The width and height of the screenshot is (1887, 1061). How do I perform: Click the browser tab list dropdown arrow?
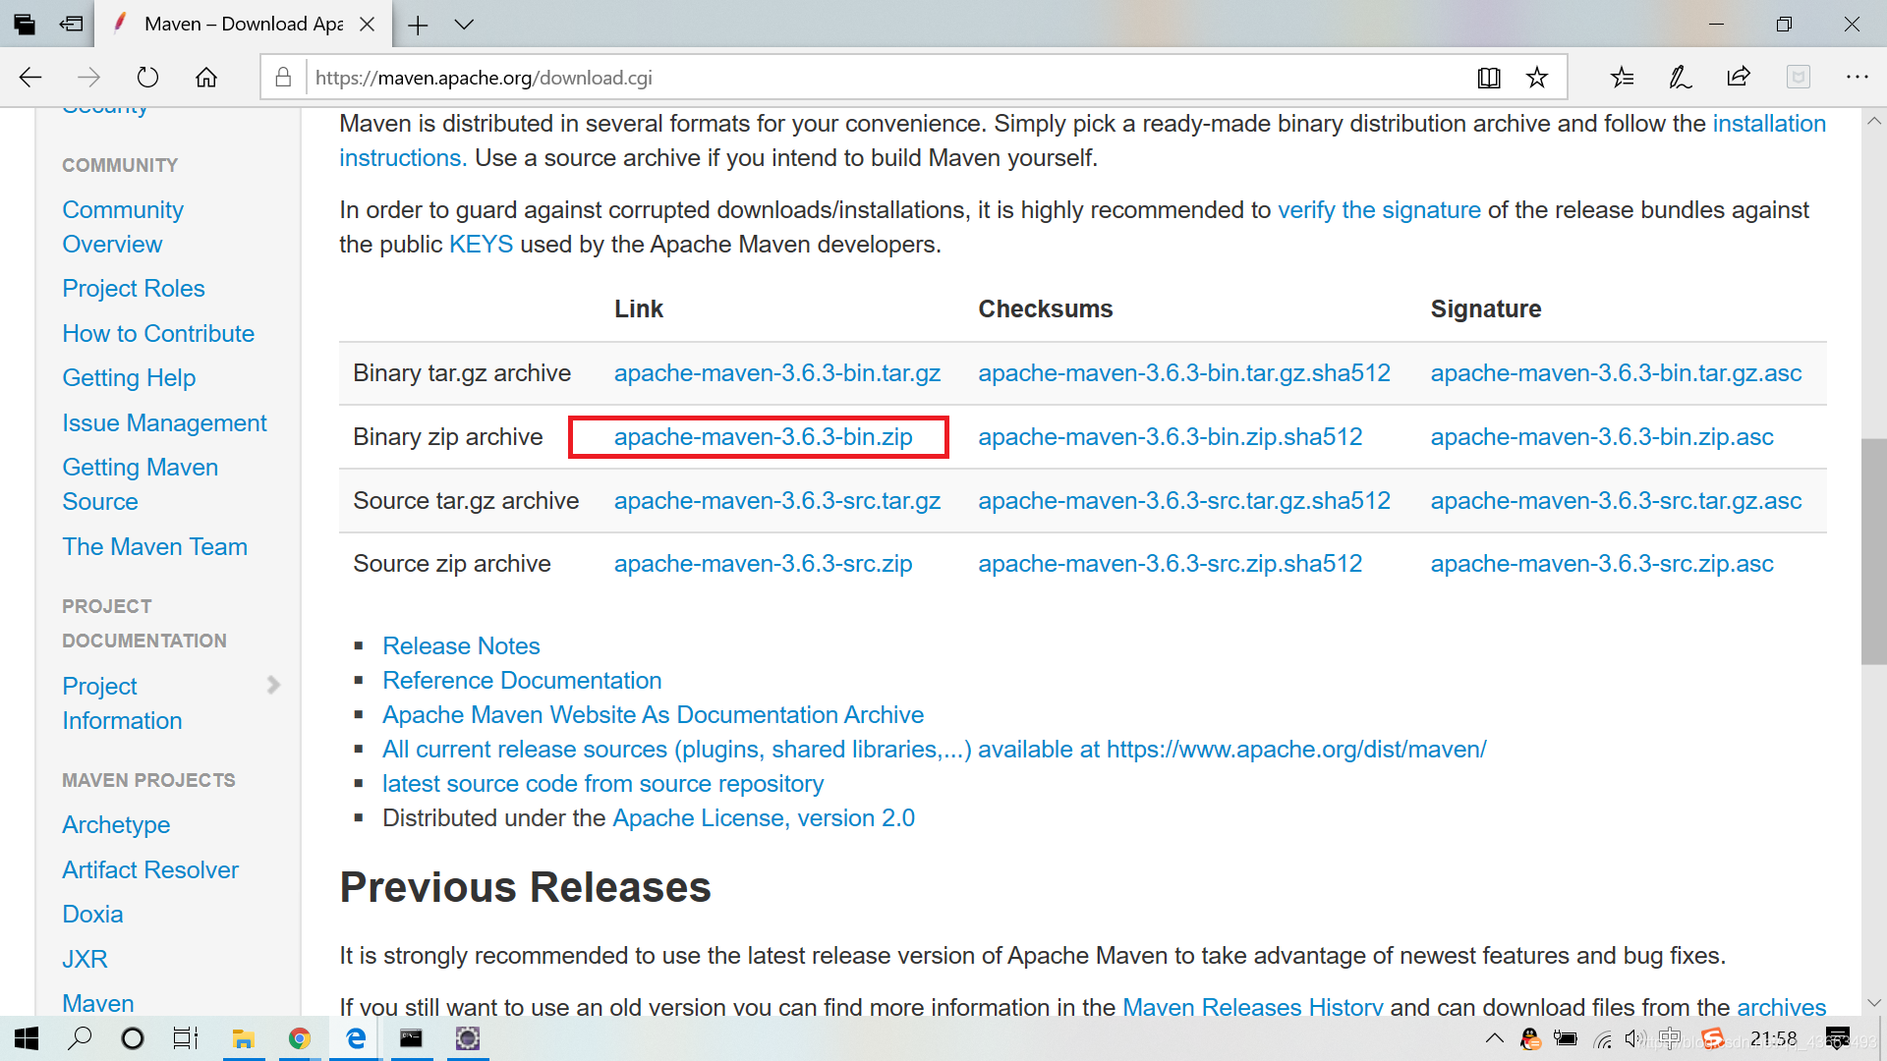click(x=463, y=24)
